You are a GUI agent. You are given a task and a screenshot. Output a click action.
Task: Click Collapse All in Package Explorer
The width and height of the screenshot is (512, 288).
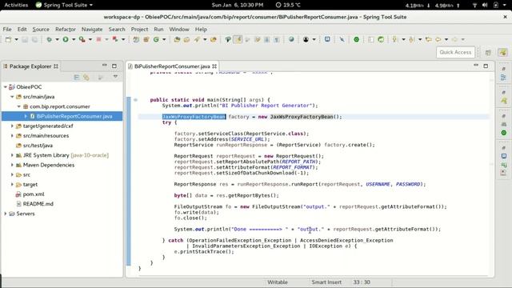pos(77,78)
